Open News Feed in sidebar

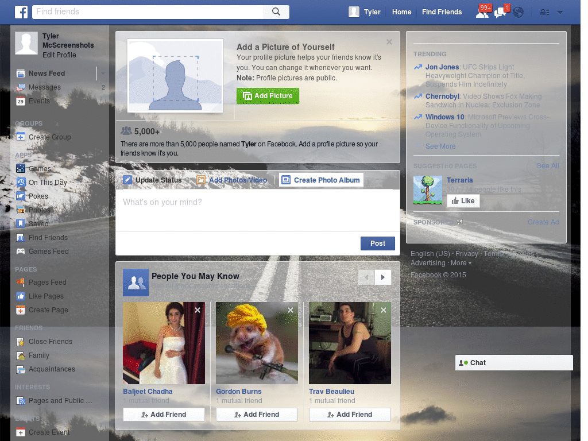click(x=47, y=73)
